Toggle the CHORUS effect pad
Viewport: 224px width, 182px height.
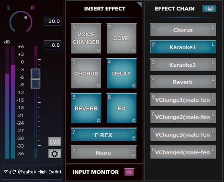pos(86,73)
